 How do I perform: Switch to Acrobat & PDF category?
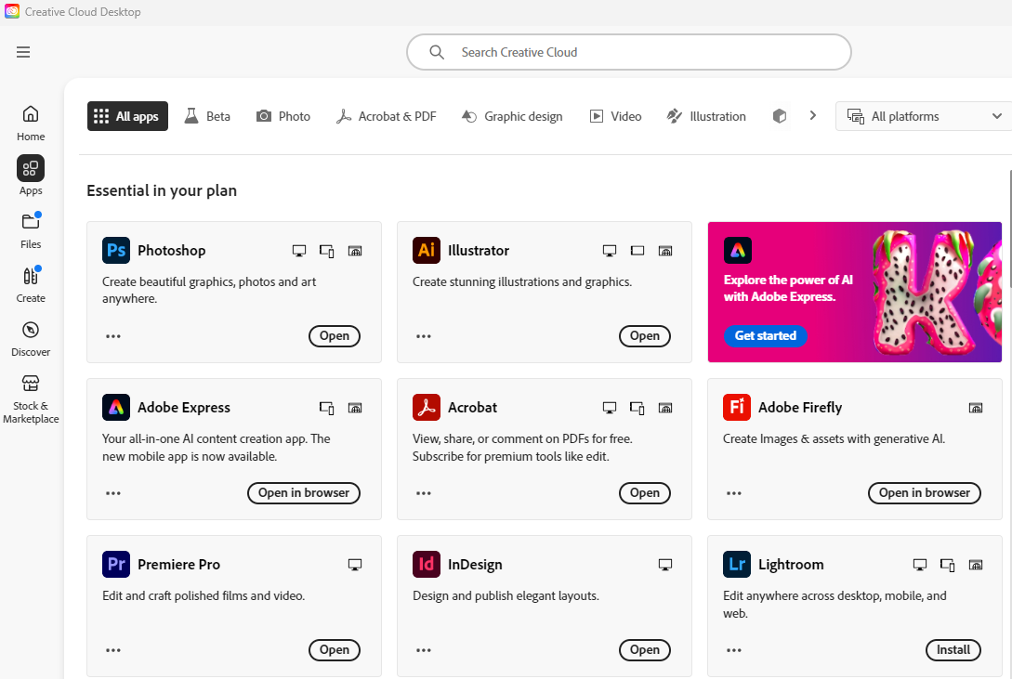pos(386,116)
